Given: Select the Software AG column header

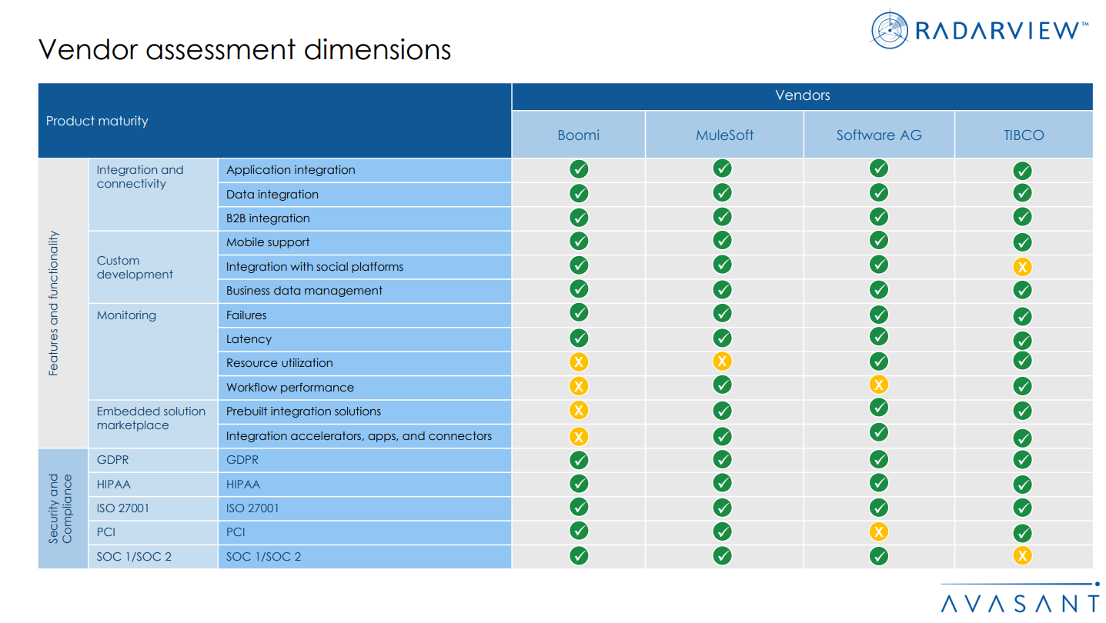Looking at the screenshot, I should (x=879, y=135).
